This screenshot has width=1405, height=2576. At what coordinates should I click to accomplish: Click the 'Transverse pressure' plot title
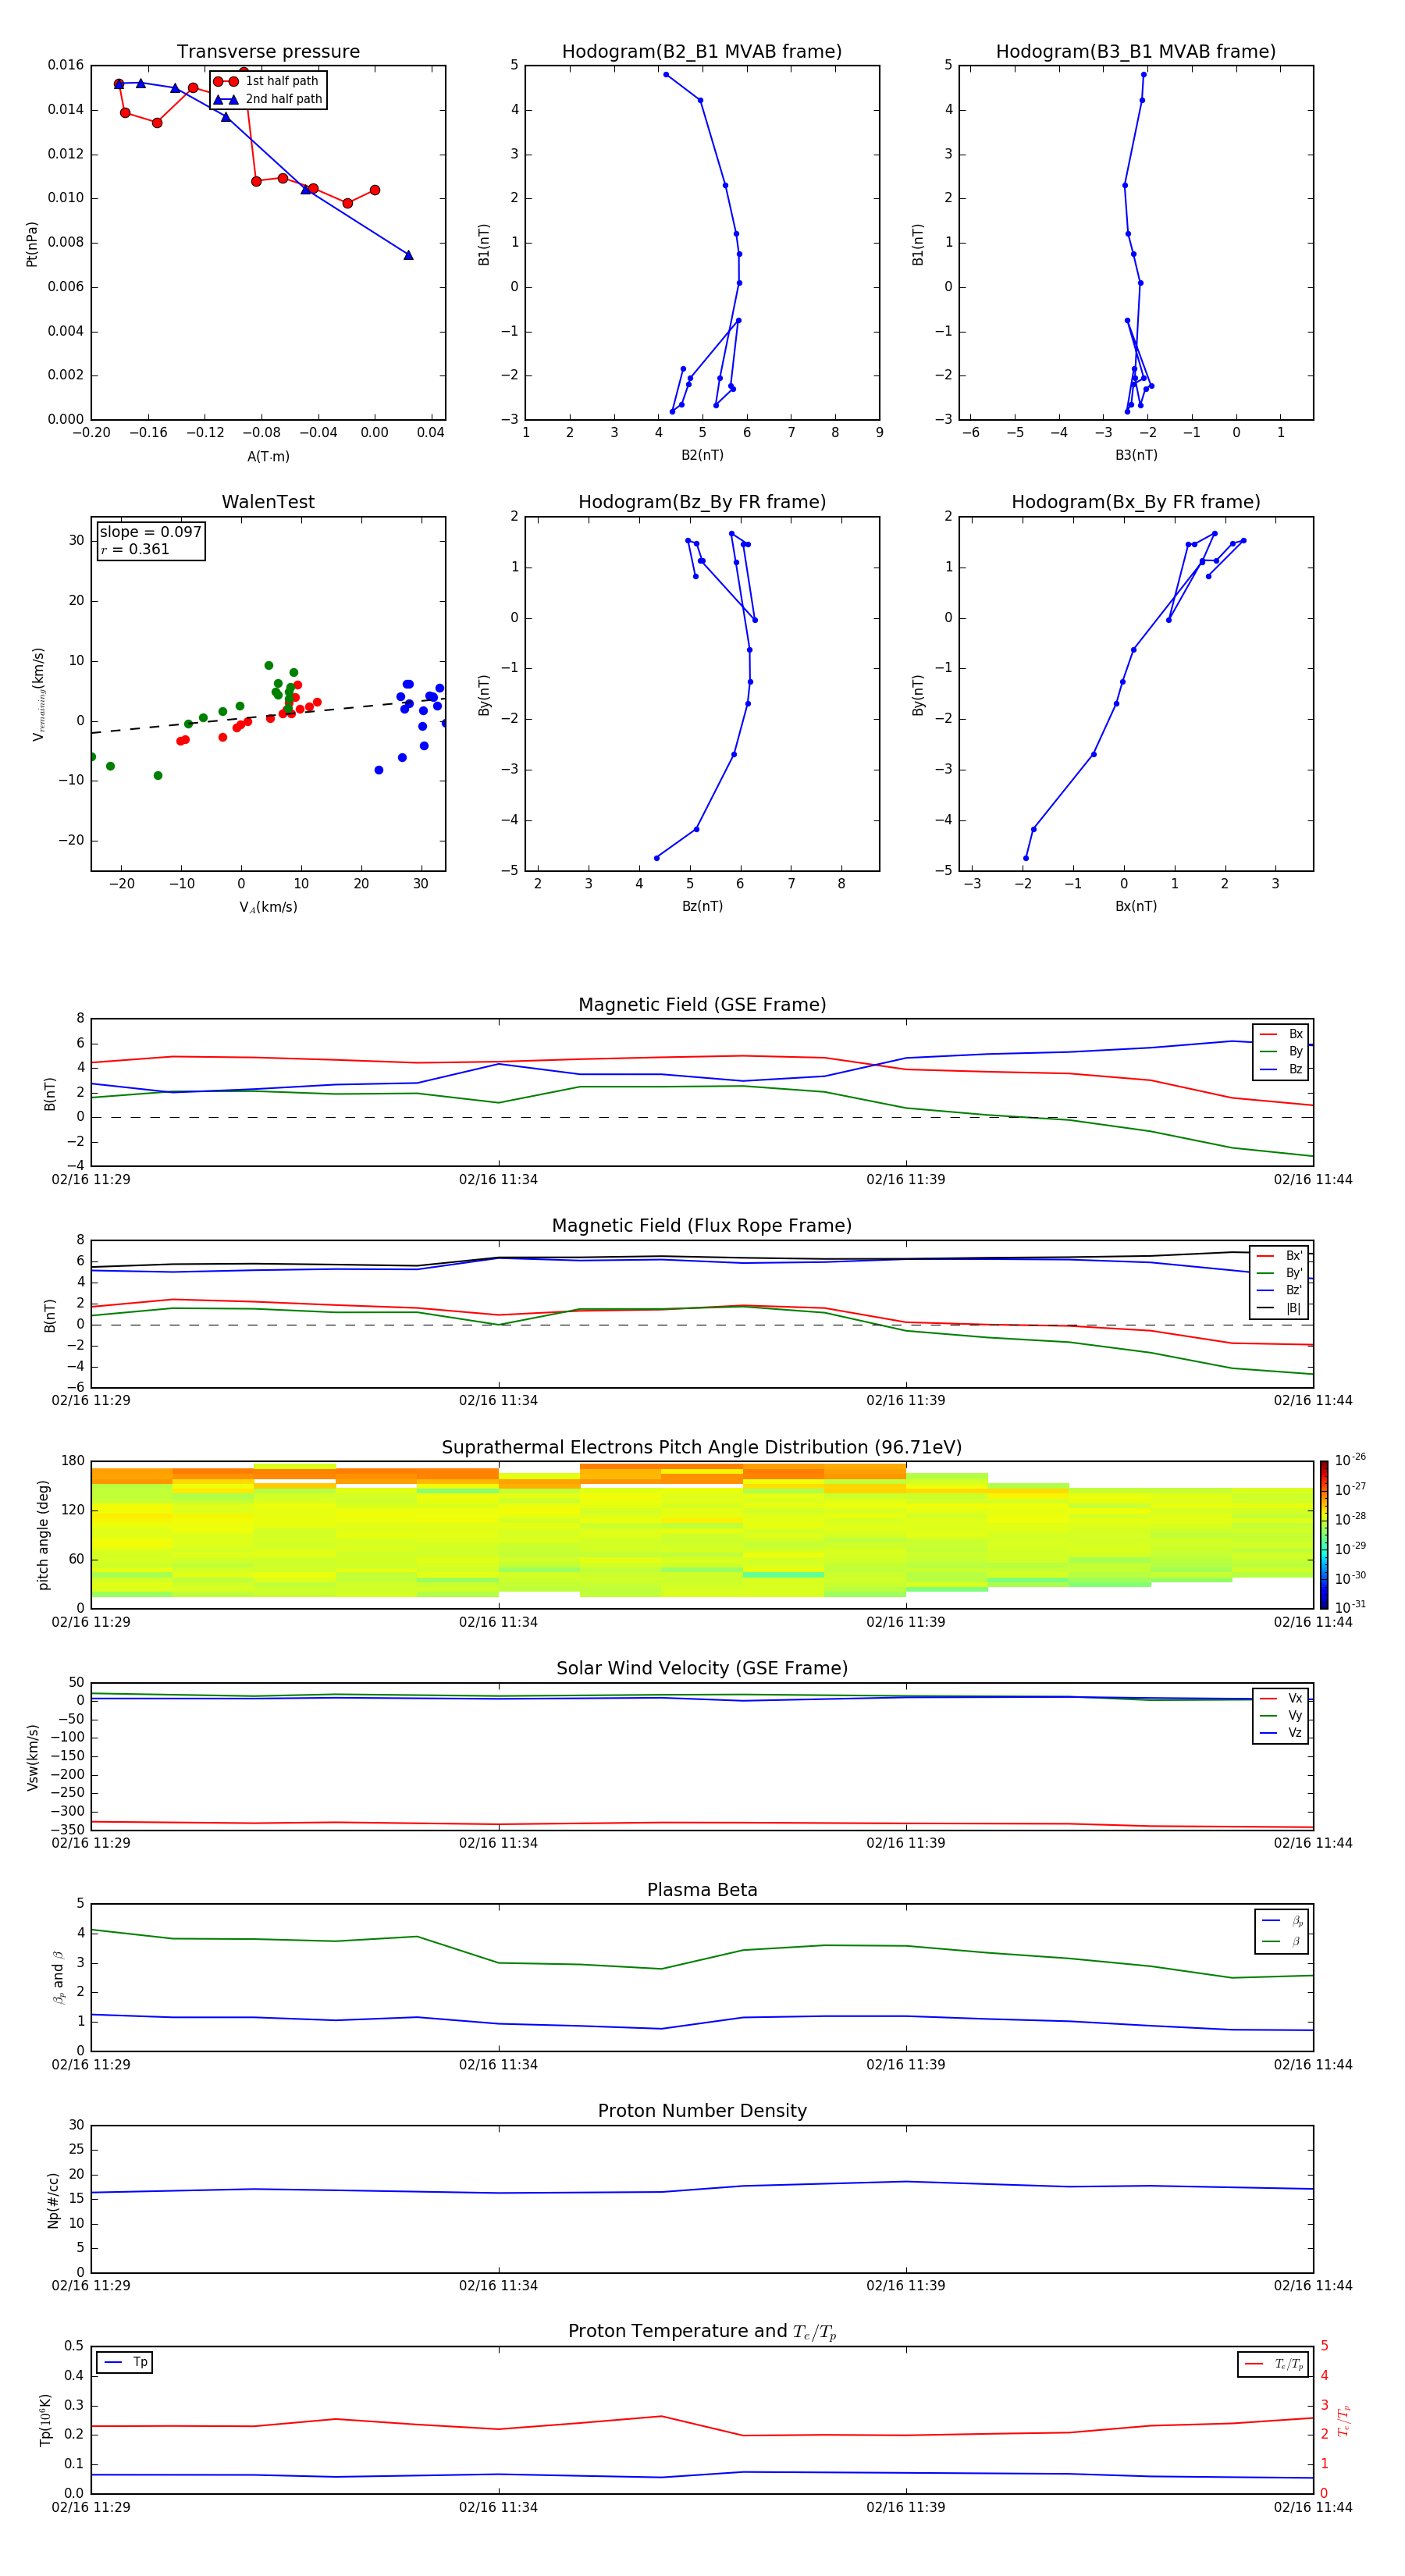click(x=268, y=51)
